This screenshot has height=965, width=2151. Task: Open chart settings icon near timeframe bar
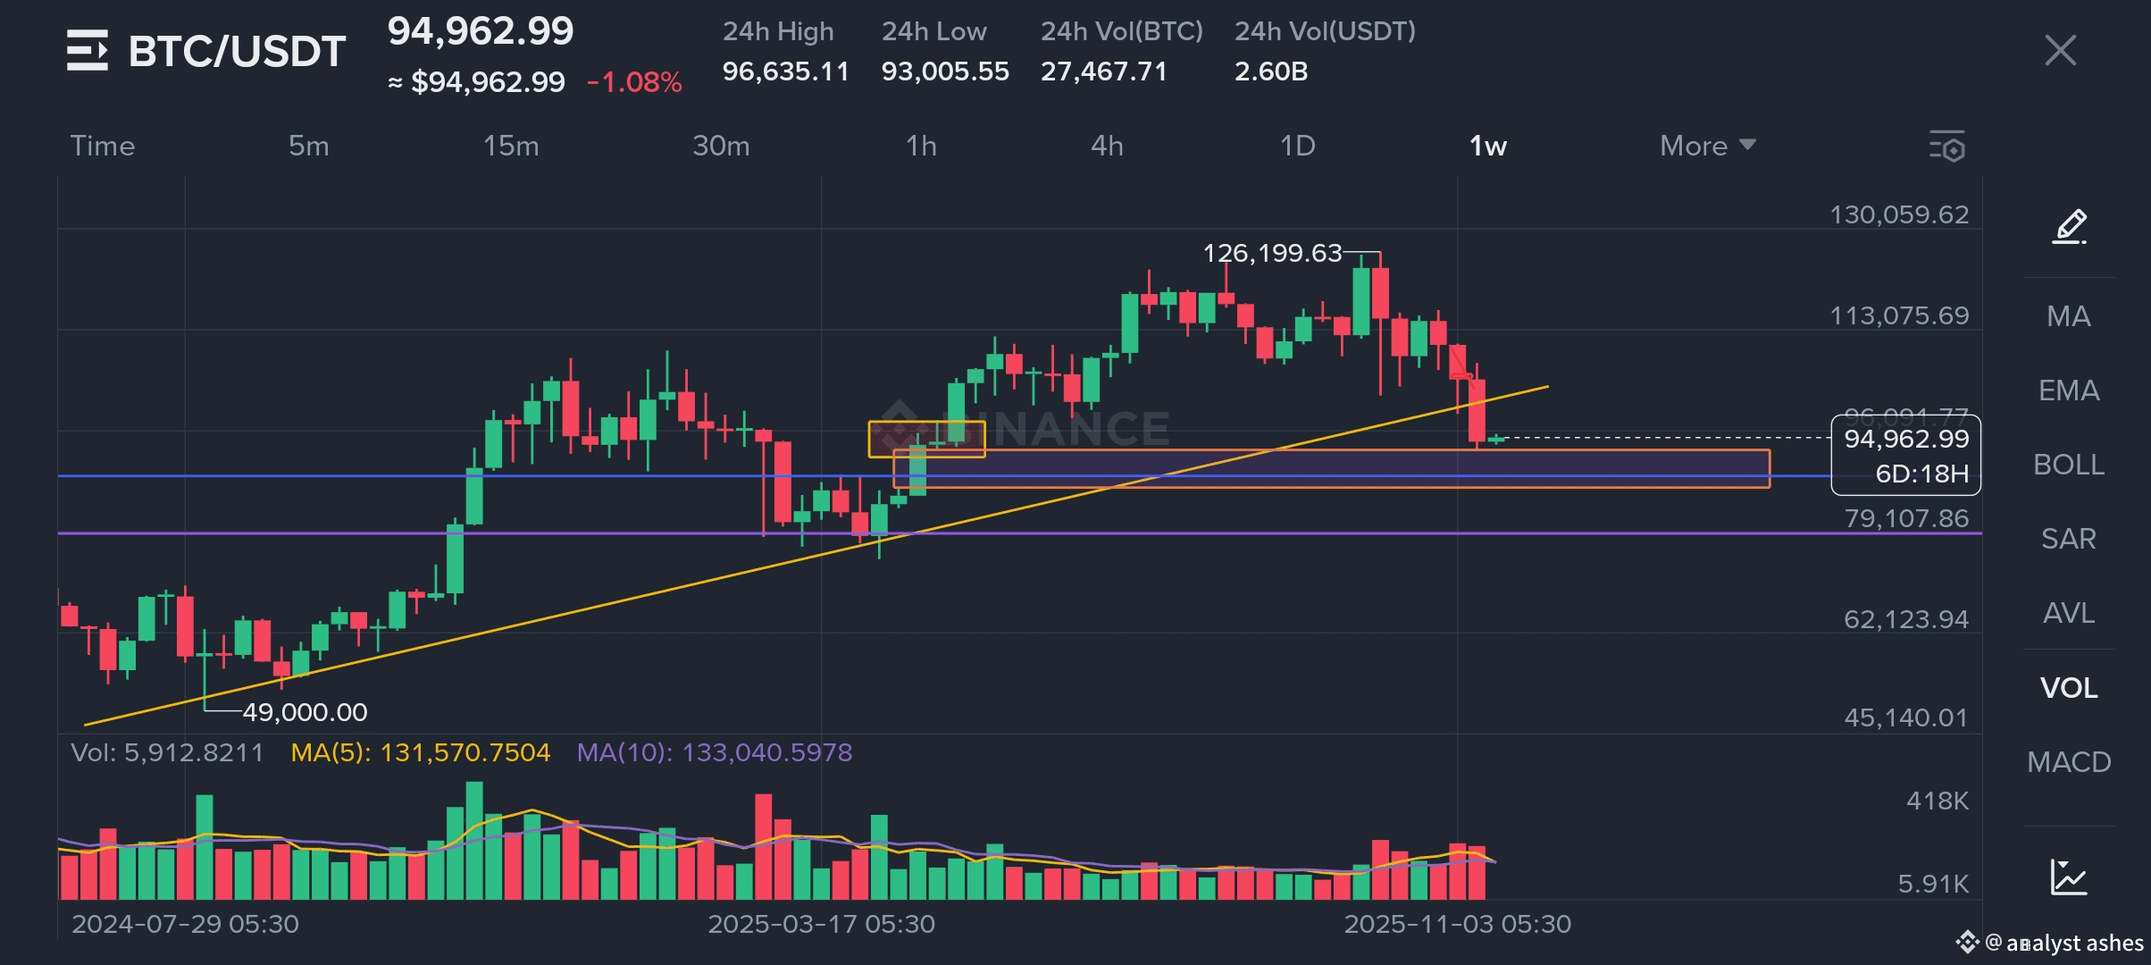pos(1947,147)
